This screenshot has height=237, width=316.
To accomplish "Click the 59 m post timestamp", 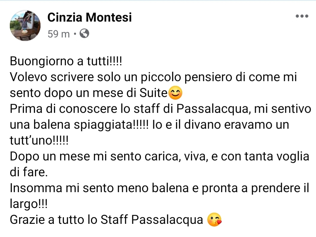I will point(59,34).
